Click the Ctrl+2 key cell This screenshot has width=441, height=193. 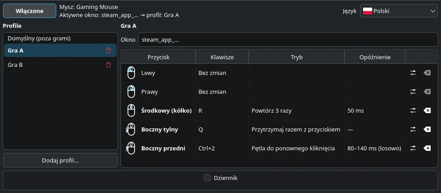[222, 148]
